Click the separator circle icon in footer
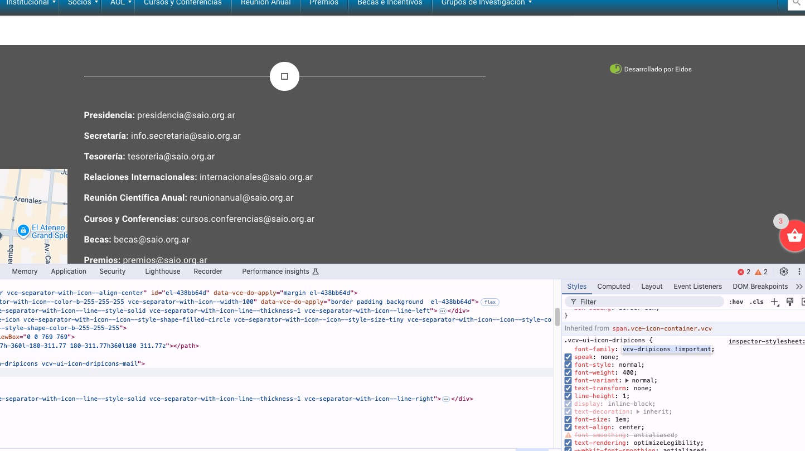Screen dimensions: 805x451 284,76
